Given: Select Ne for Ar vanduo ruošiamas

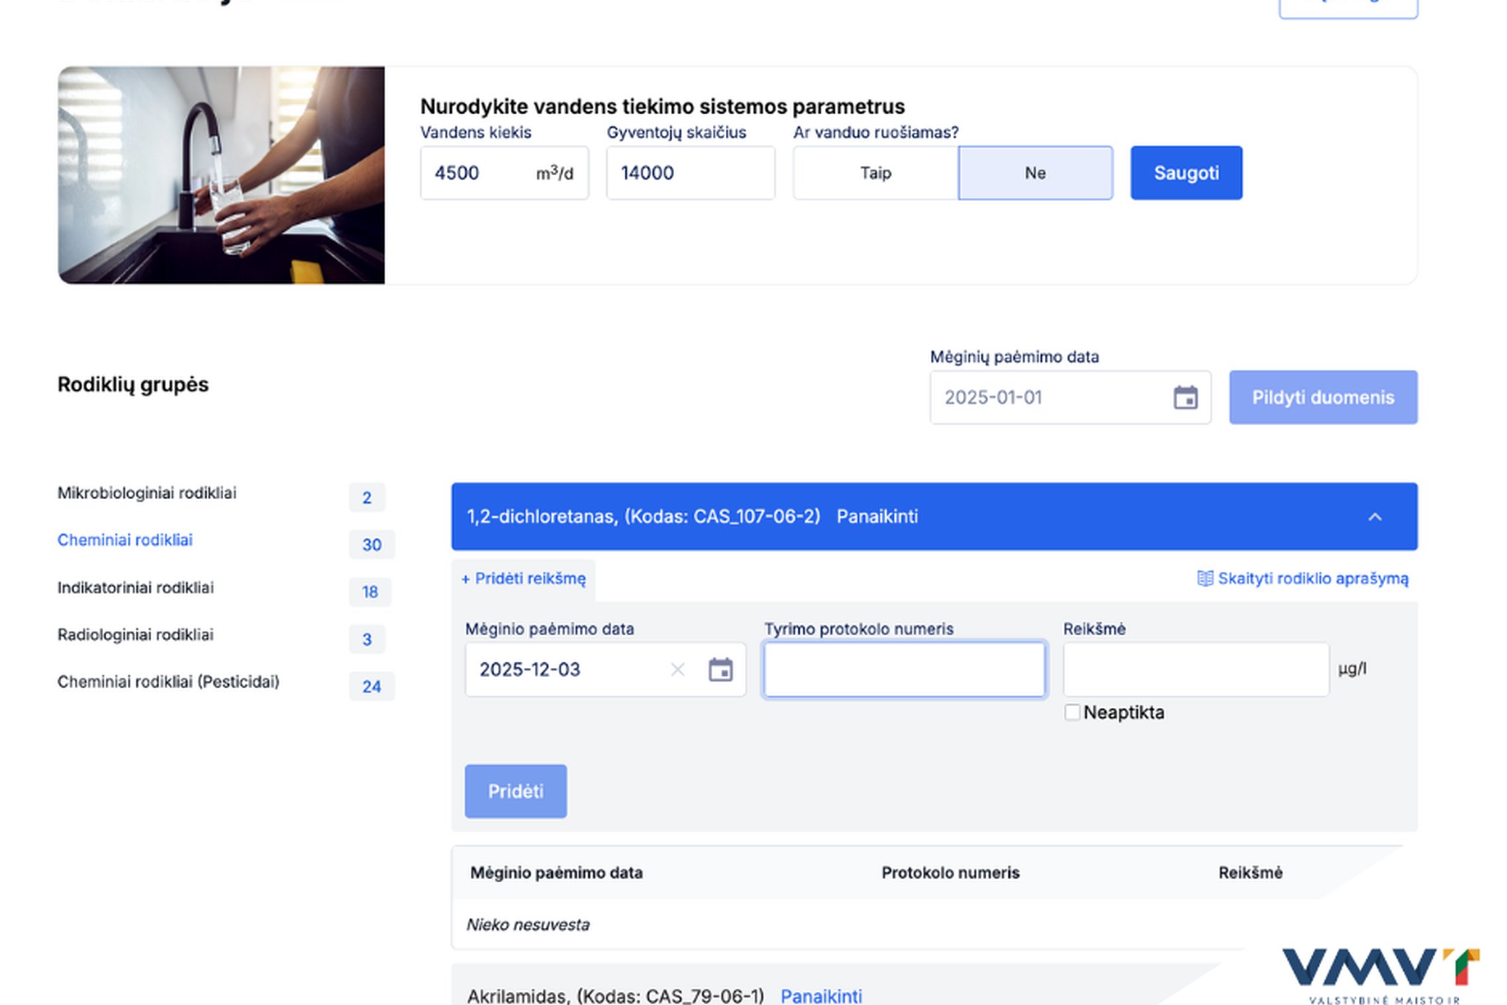Looking at the screenshot, I should tap(1035, 173).
